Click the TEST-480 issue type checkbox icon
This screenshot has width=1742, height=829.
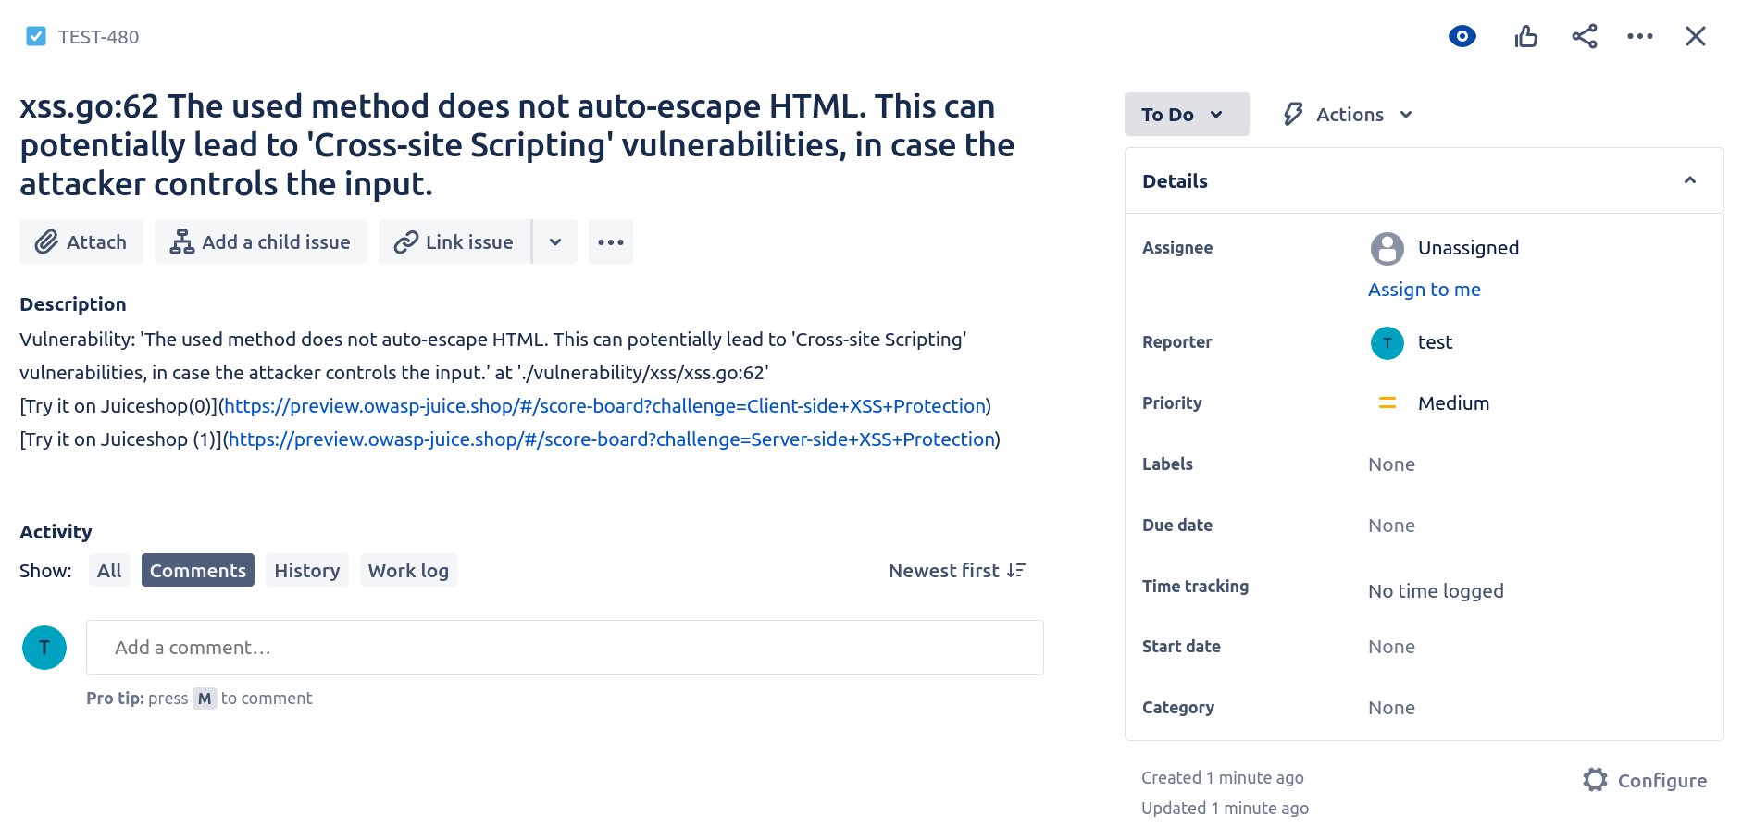coord(36,37)
